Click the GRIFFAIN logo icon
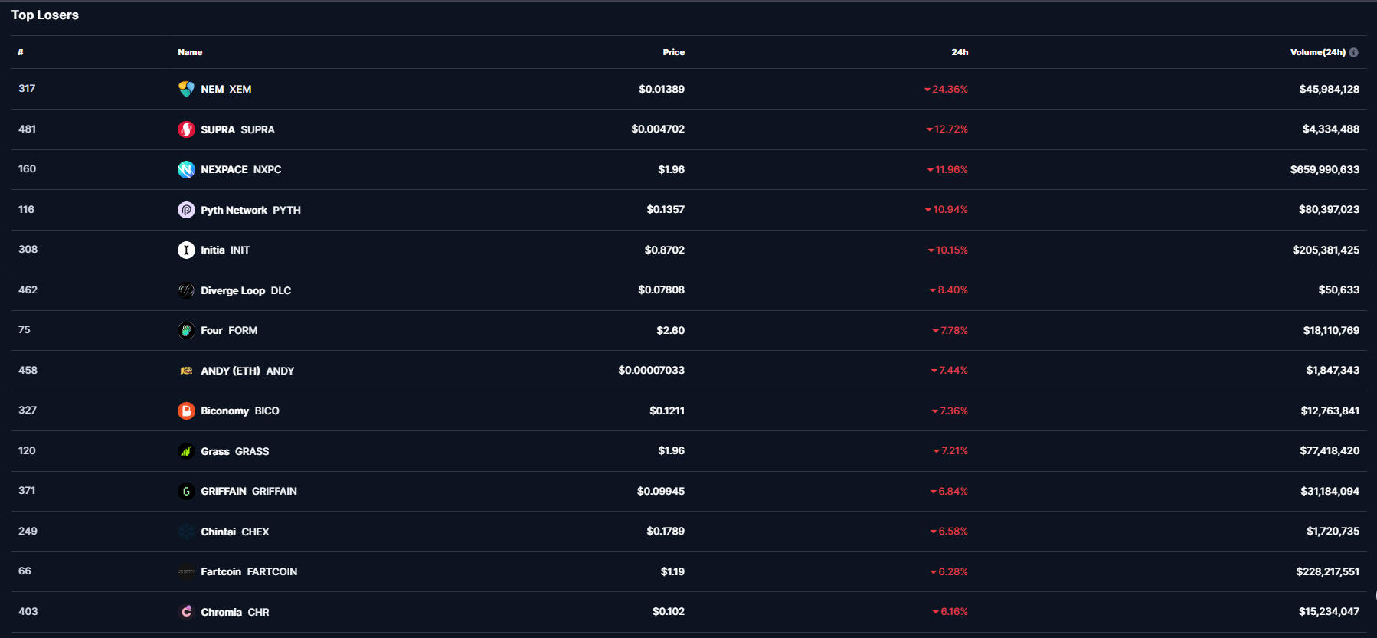1377x638 pixels. coord(186,491)
